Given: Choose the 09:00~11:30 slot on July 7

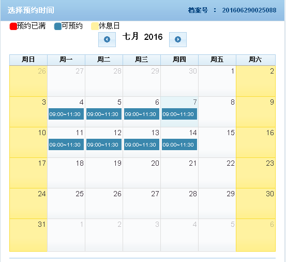Looking at the screenshot, I should click(x=179, y=114).
